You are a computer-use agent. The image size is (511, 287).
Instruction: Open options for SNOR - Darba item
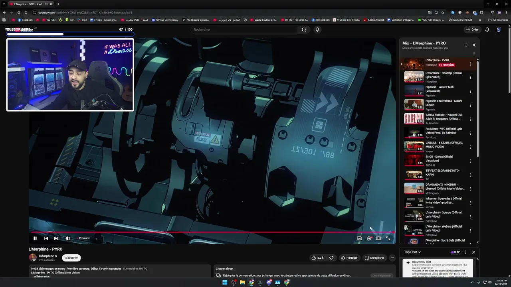tap(470, 161)
